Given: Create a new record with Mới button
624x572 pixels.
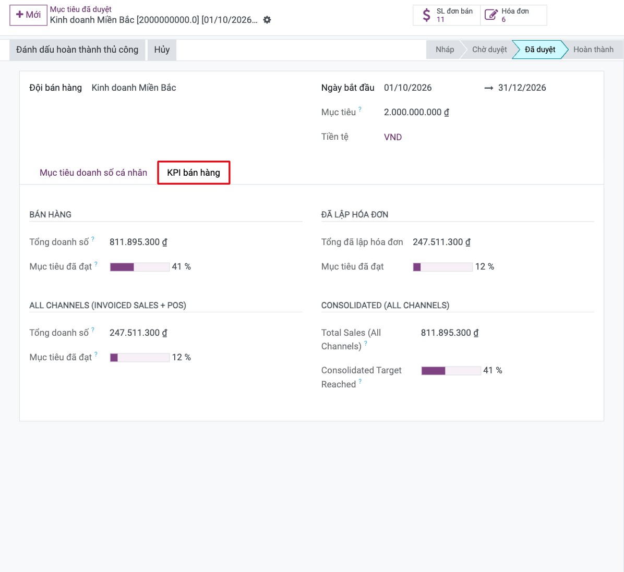Looking at the screenshot, I should pos(28,15).
